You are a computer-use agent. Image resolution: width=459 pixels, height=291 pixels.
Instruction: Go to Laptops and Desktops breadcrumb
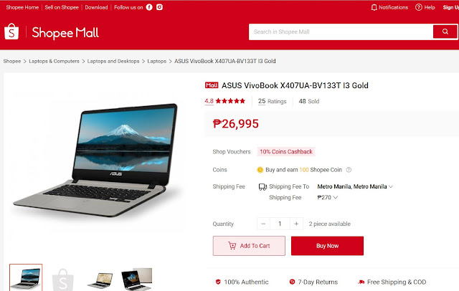point(113,61)
